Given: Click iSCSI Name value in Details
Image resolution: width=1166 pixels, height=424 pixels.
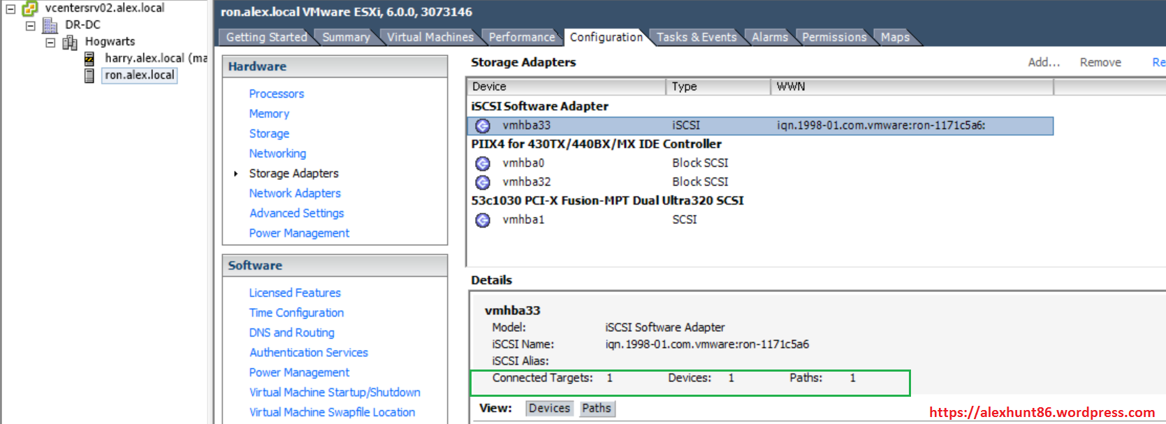Looking at the screenshot, I should click(707, 344).
